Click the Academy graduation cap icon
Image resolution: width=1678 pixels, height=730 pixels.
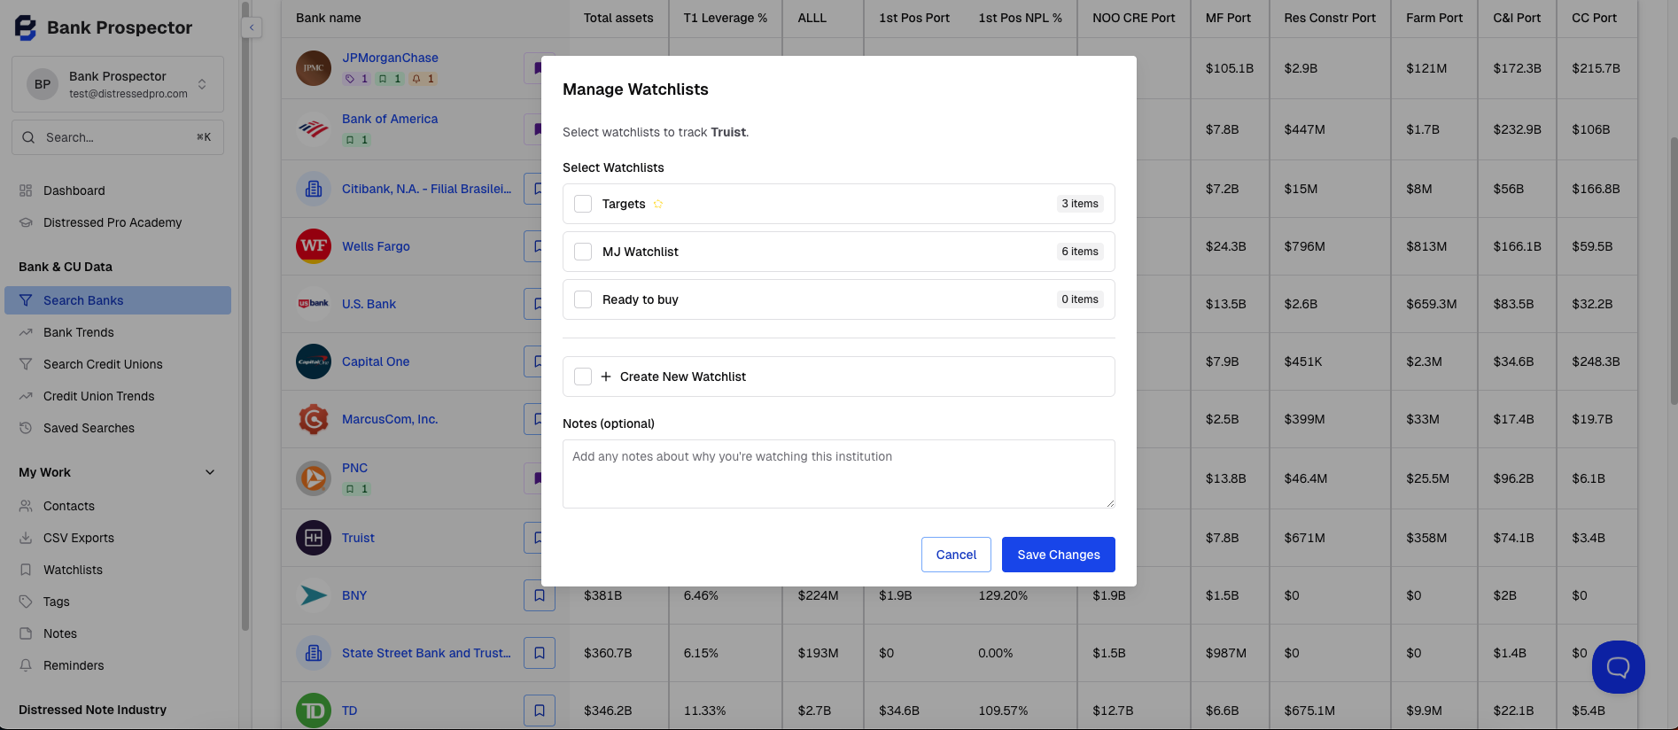(26, 222)
